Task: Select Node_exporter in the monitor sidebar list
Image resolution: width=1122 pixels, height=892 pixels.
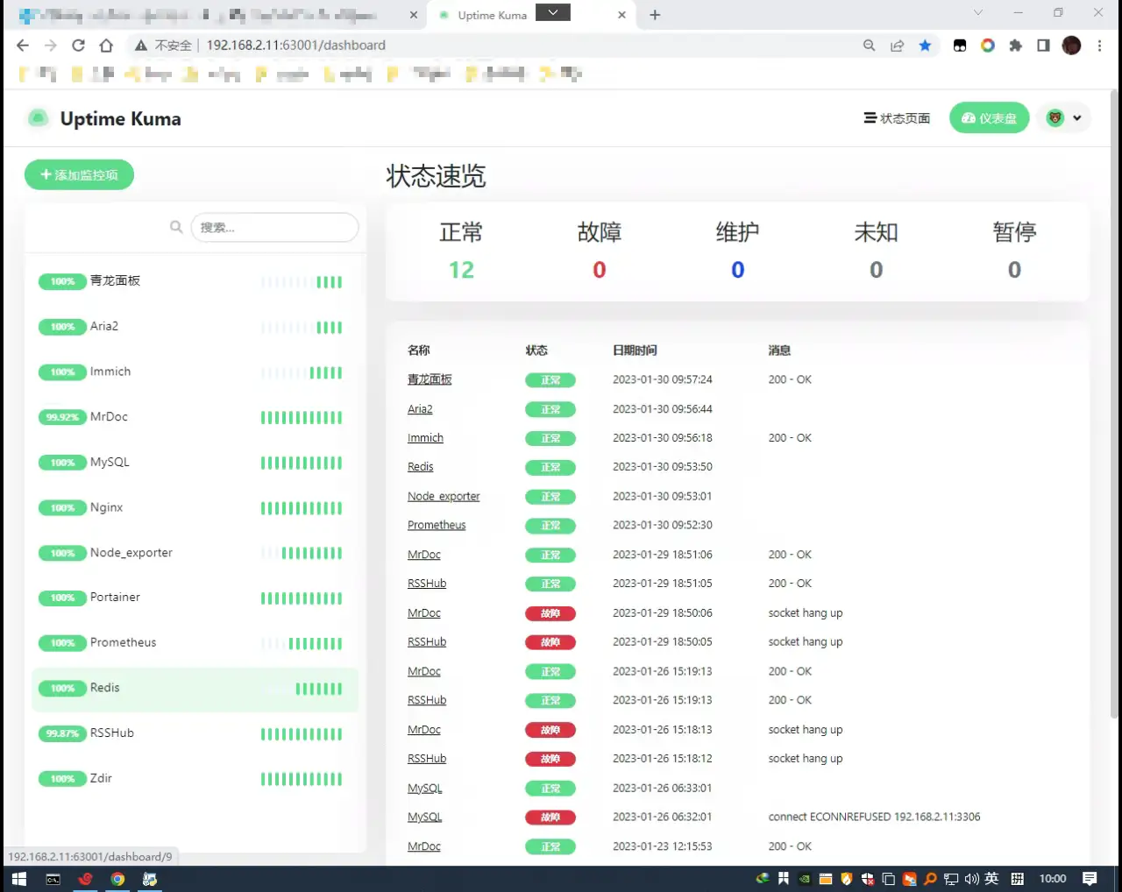Action: click(195, 553)
